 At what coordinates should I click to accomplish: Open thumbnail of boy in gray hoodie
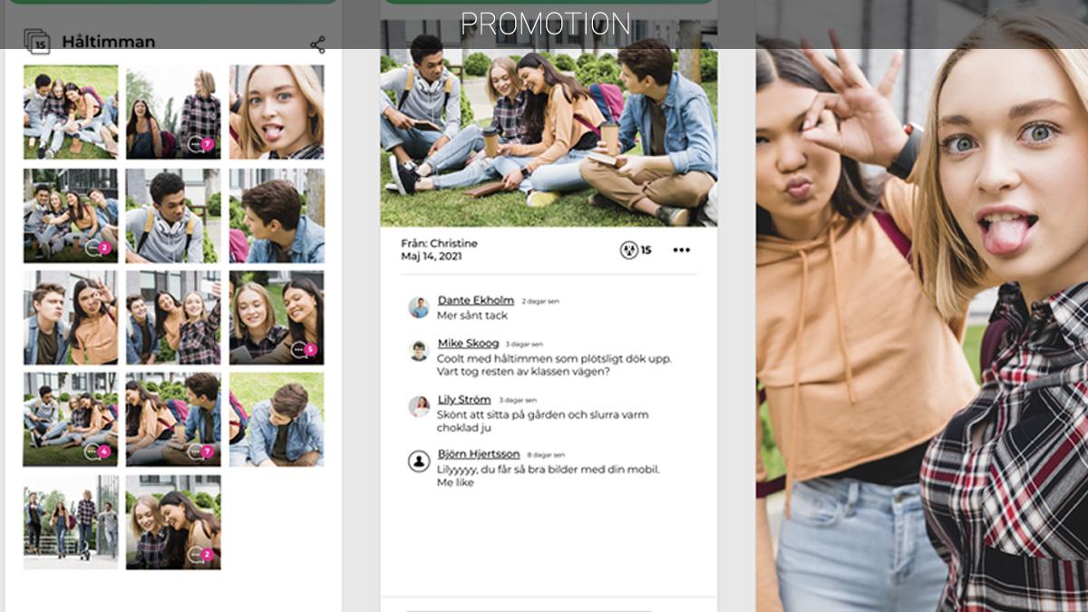[x=173, y=215]
